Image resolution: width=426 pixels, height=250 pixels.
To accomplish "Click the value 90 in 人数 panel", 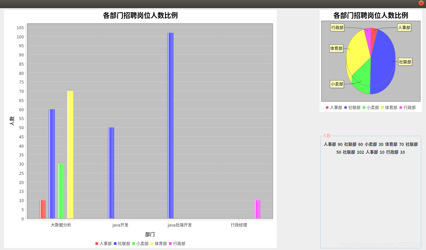I will 340,144.
